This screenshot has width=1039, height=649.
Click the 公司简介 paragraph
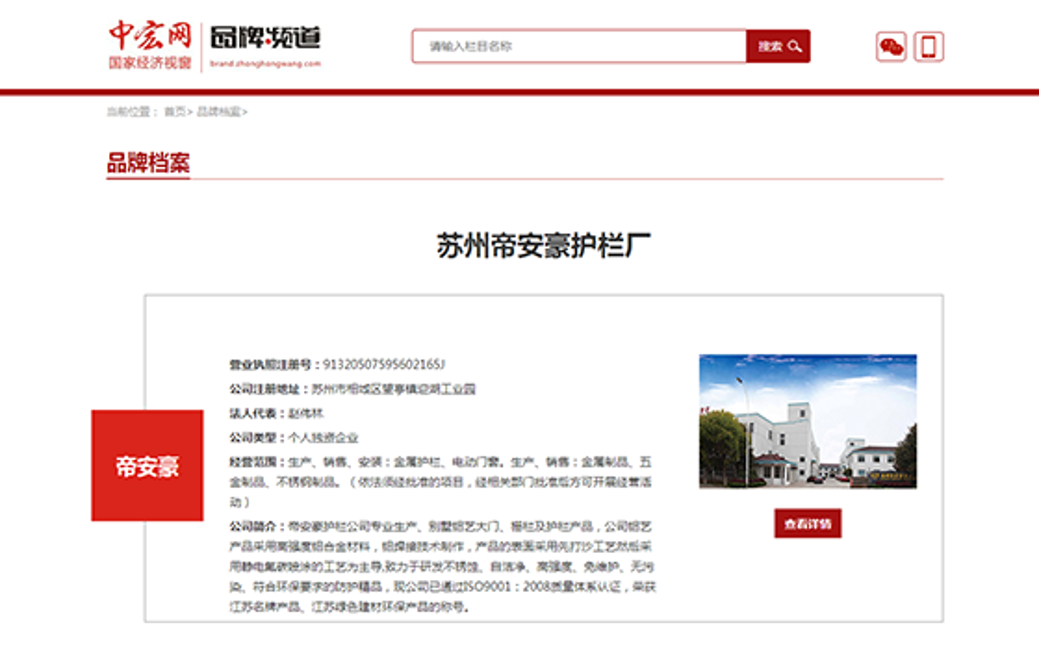[x=443, y=566]
